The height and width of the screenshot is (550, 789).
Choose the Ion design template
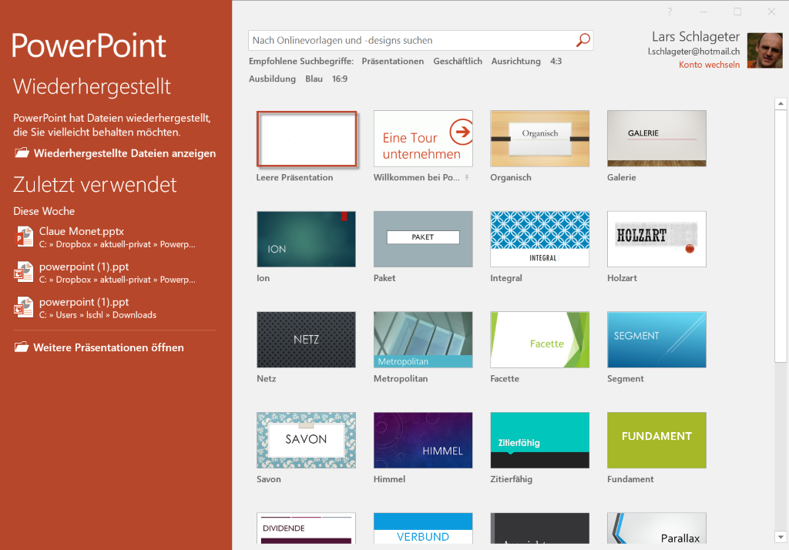coord(306,239)
